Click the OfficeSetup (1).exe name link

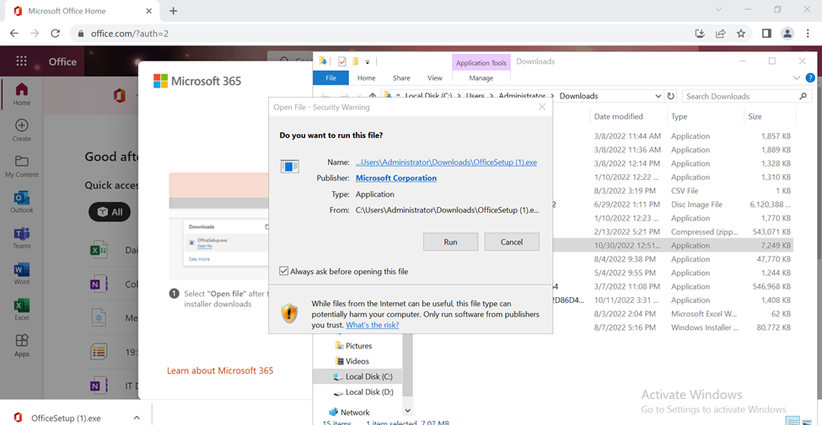coord(446,162)
